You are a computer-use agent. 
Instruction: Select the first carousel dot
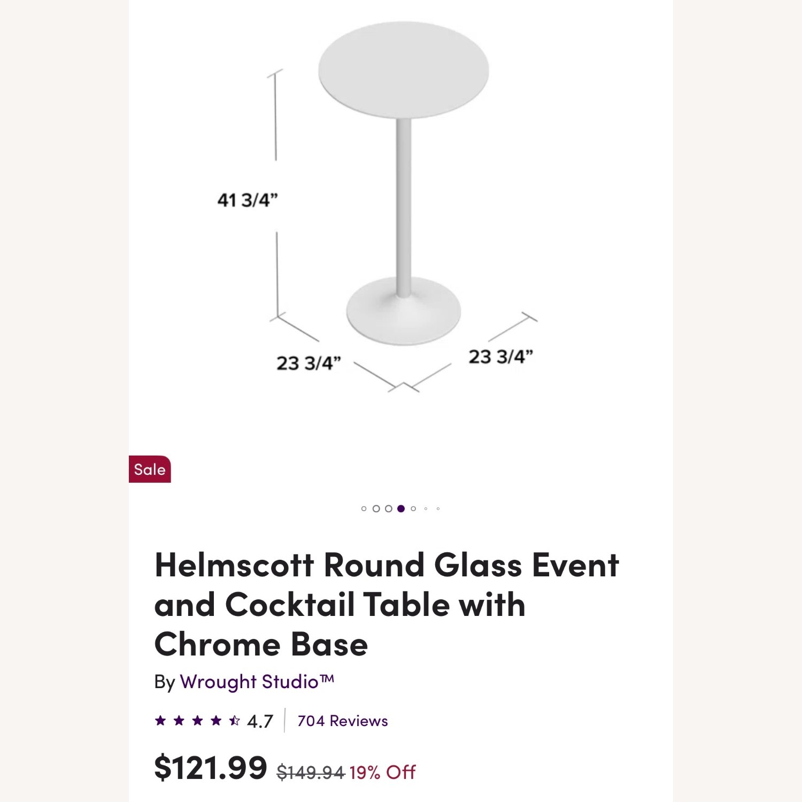pos(364,508)
